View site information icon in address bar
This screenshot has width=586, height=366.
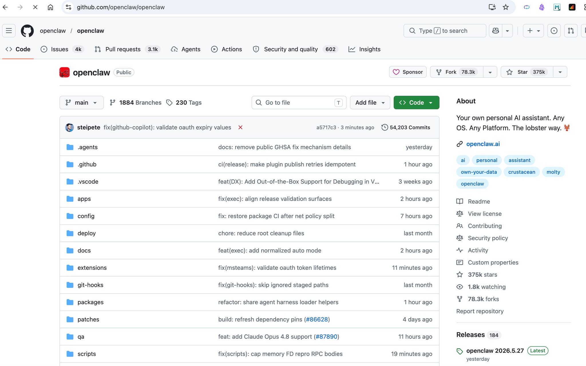pos(68,7)
